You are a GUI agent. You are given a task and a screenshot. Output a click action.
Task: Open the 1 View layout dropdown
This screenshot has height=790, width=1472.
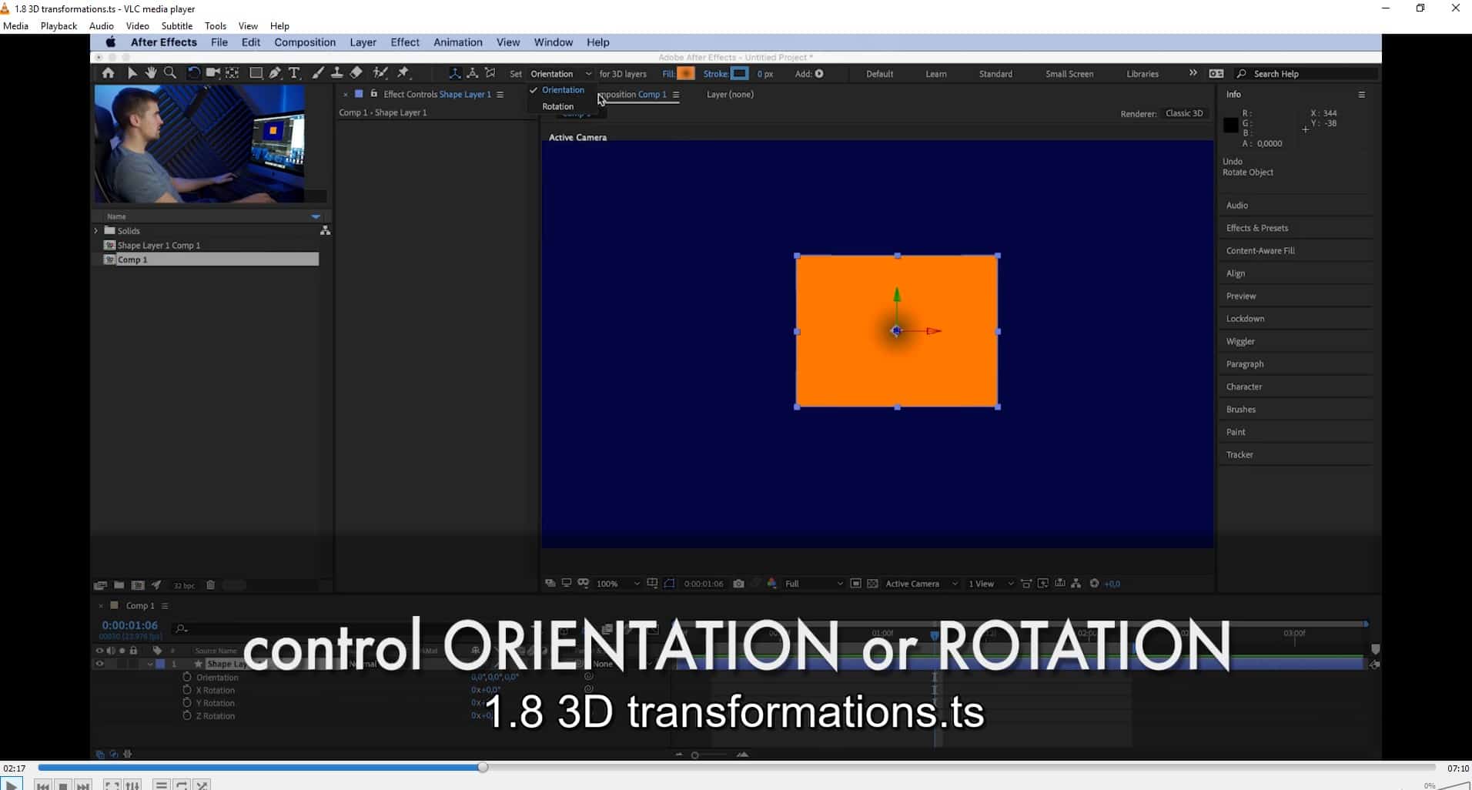tap(990, 584)
